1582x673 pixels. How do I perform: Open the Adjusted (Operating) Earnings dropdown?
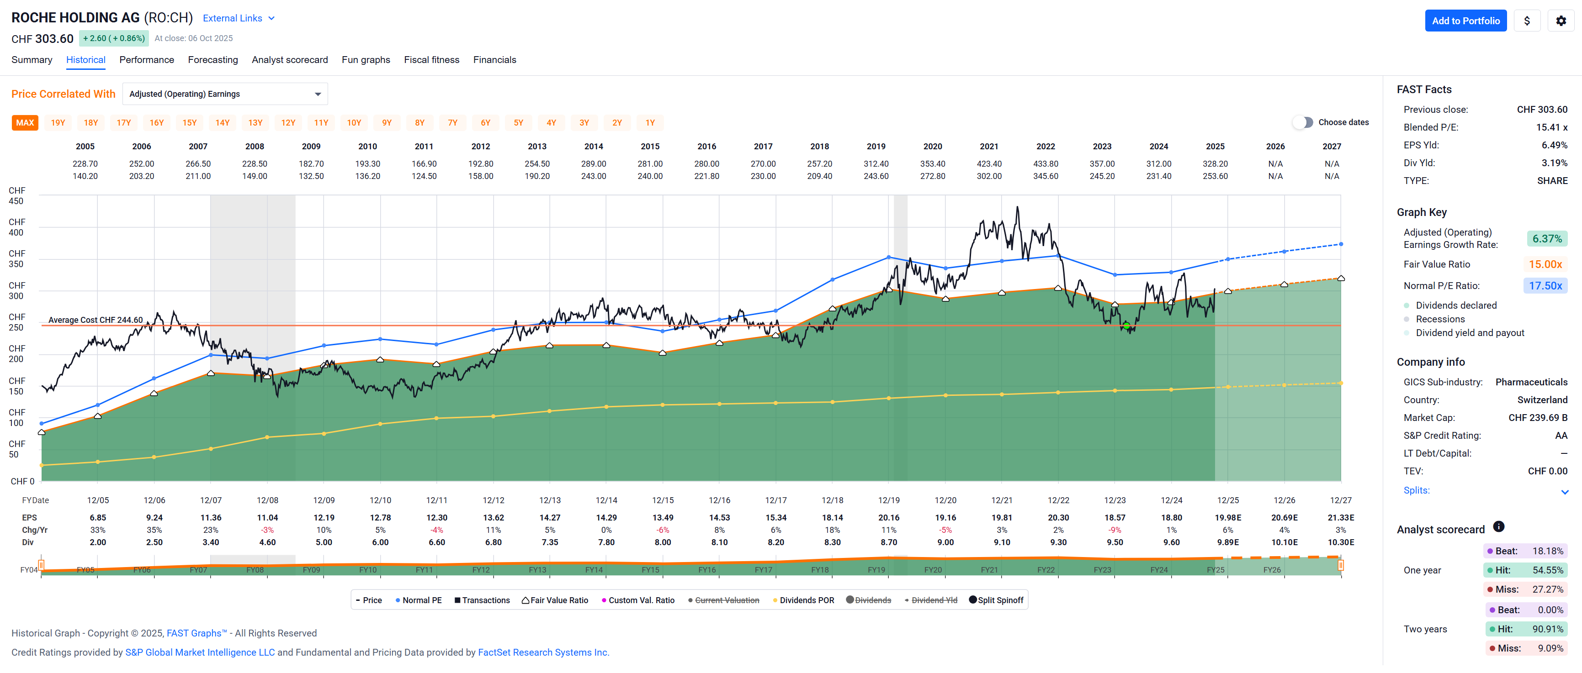pyautogui.click(x=225, y=94)
